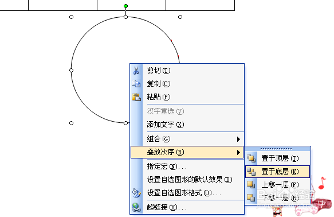The width and height of the screenshot is (334, 217).
Task: Click the circle's left-middle resize handle
Action: click(x=72, y=70)
